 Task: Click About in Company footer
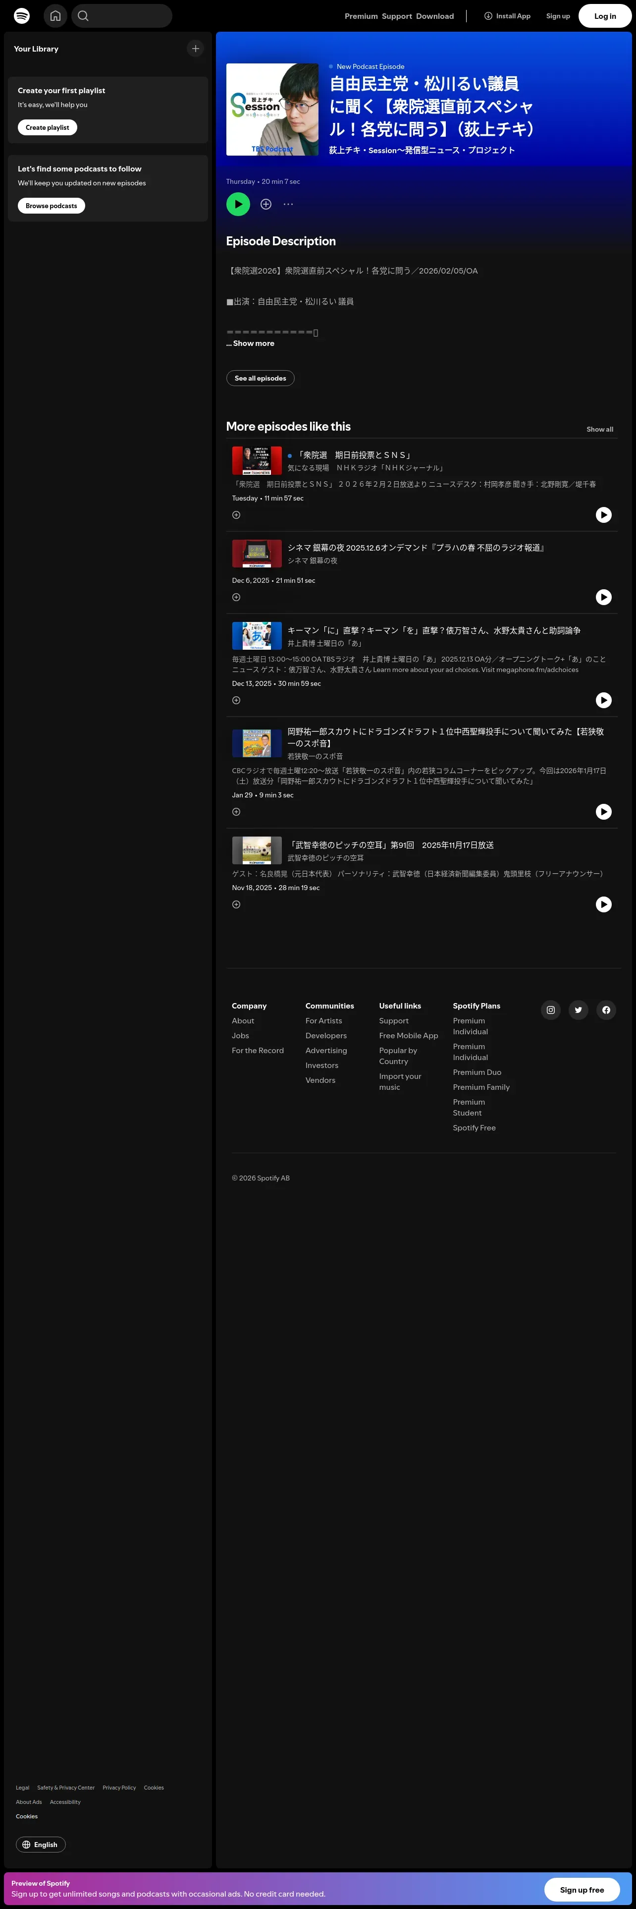point(243,1021)
